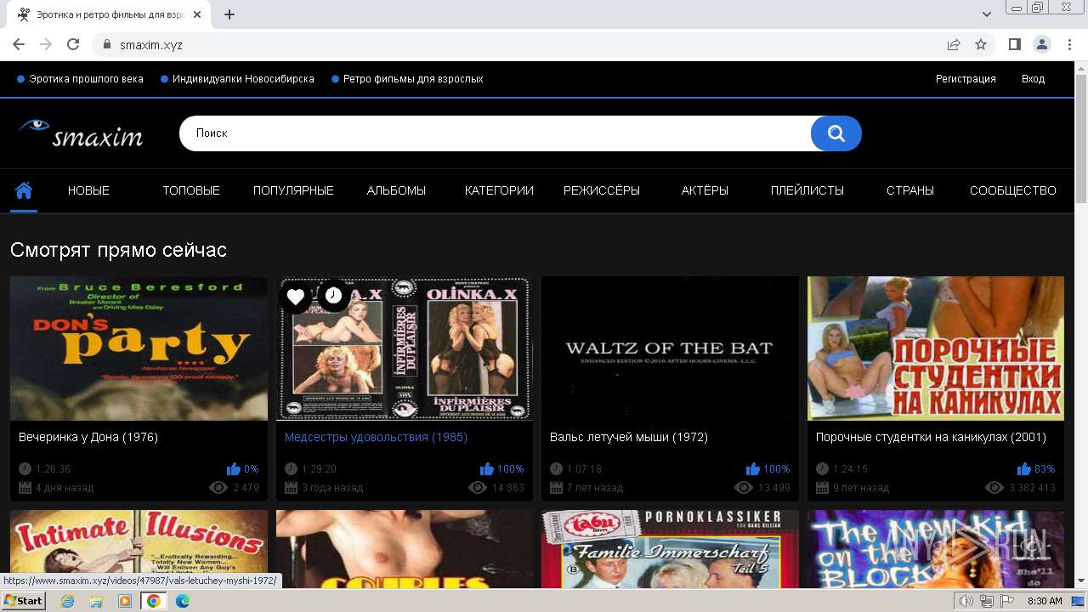The width and height of the screenshot is (1088, 612).
Task: Click the Регистрация link
Action: pyautogui.click(x=966, y=79)
